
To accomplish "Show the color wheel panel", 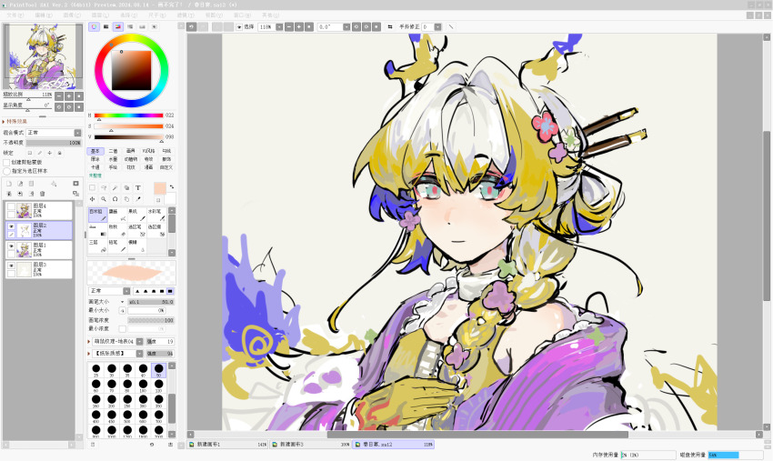I will pyautogui.click(x=94, y=26).
